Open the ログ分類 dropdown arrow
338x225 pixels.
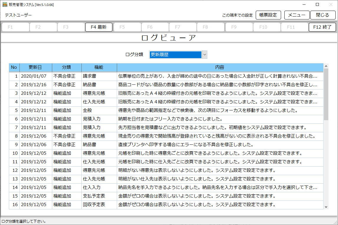[205, 55]
